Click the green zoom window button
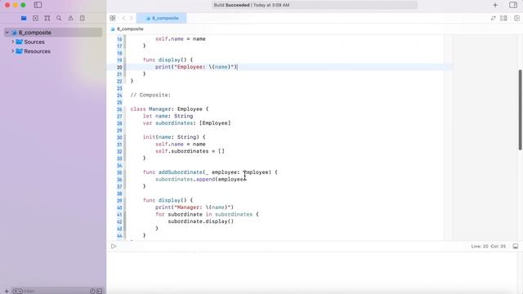The width and height of the screenshot is (523, 294). click(x=23, y=5)
